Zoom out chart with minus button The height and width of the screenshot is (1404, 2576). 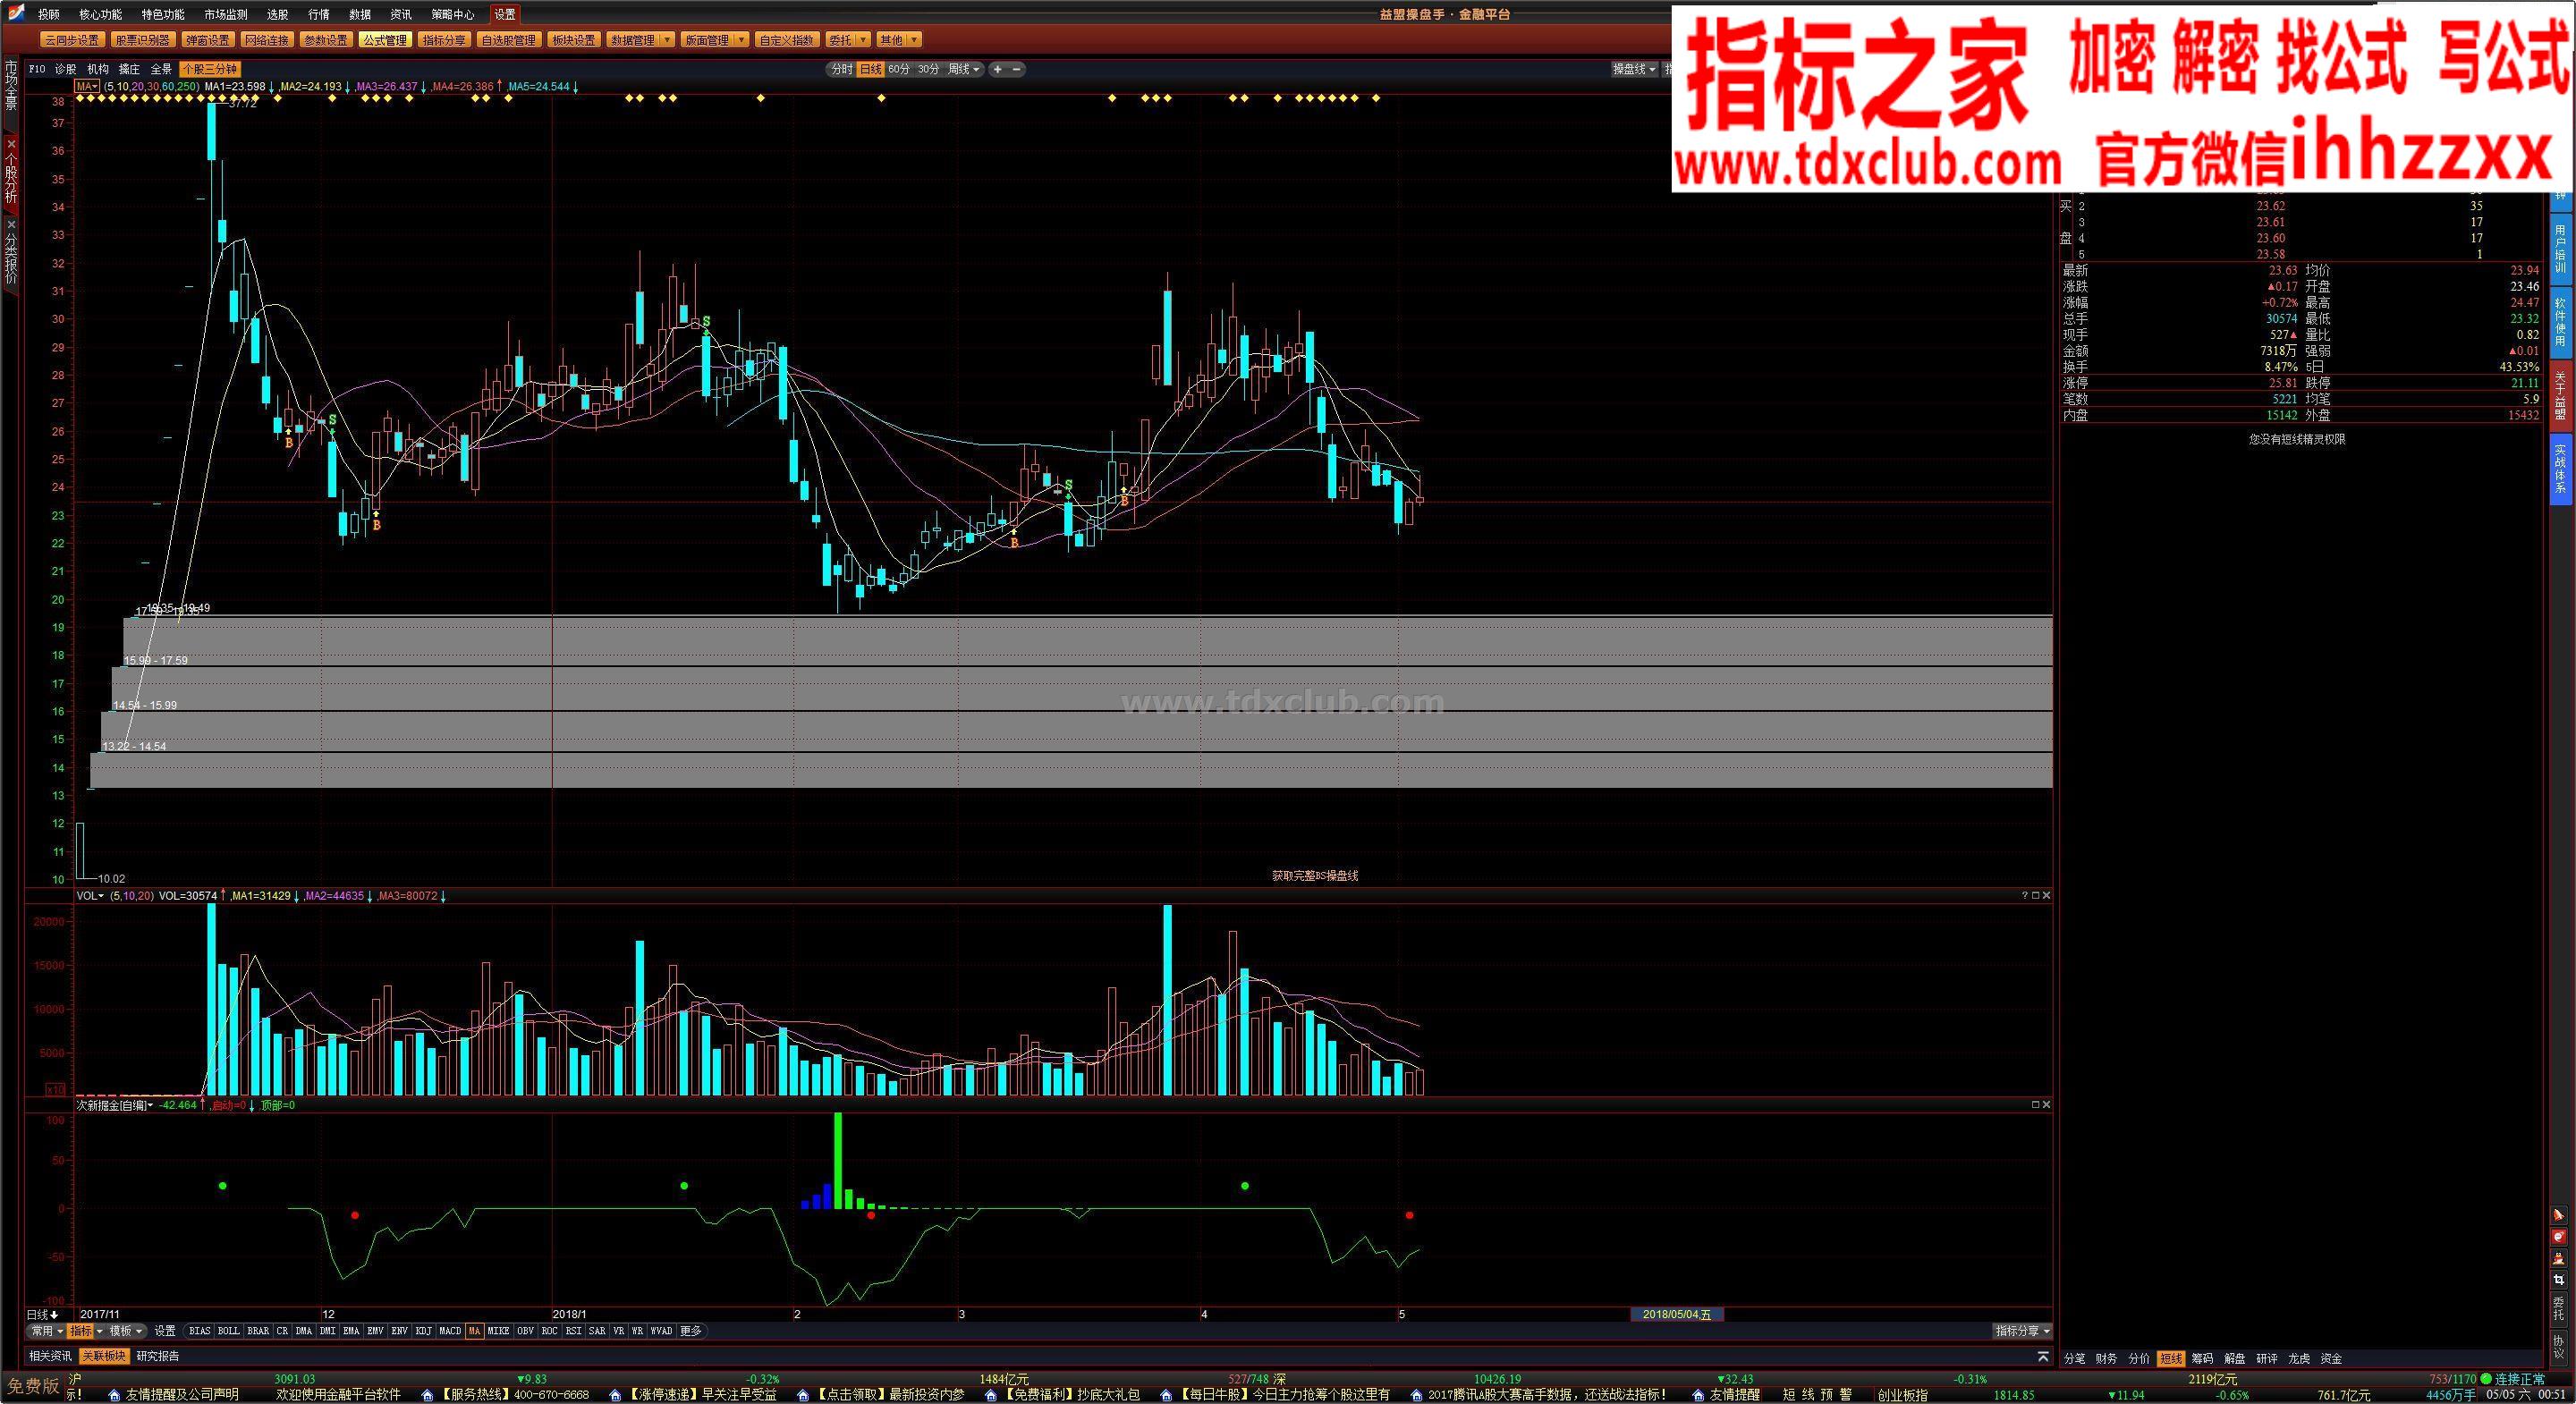pyautogui.click(x=1017, y=69)
